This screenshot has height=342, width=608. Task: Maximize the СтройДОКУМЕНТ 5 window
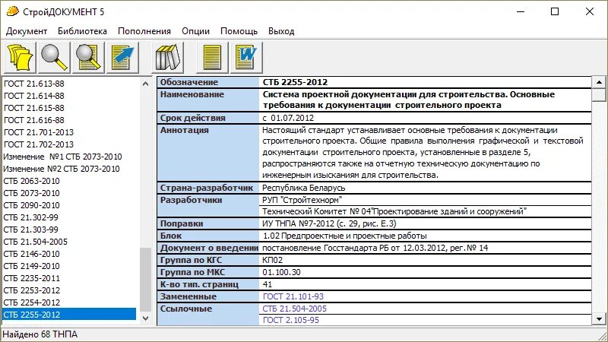point(555,11)
